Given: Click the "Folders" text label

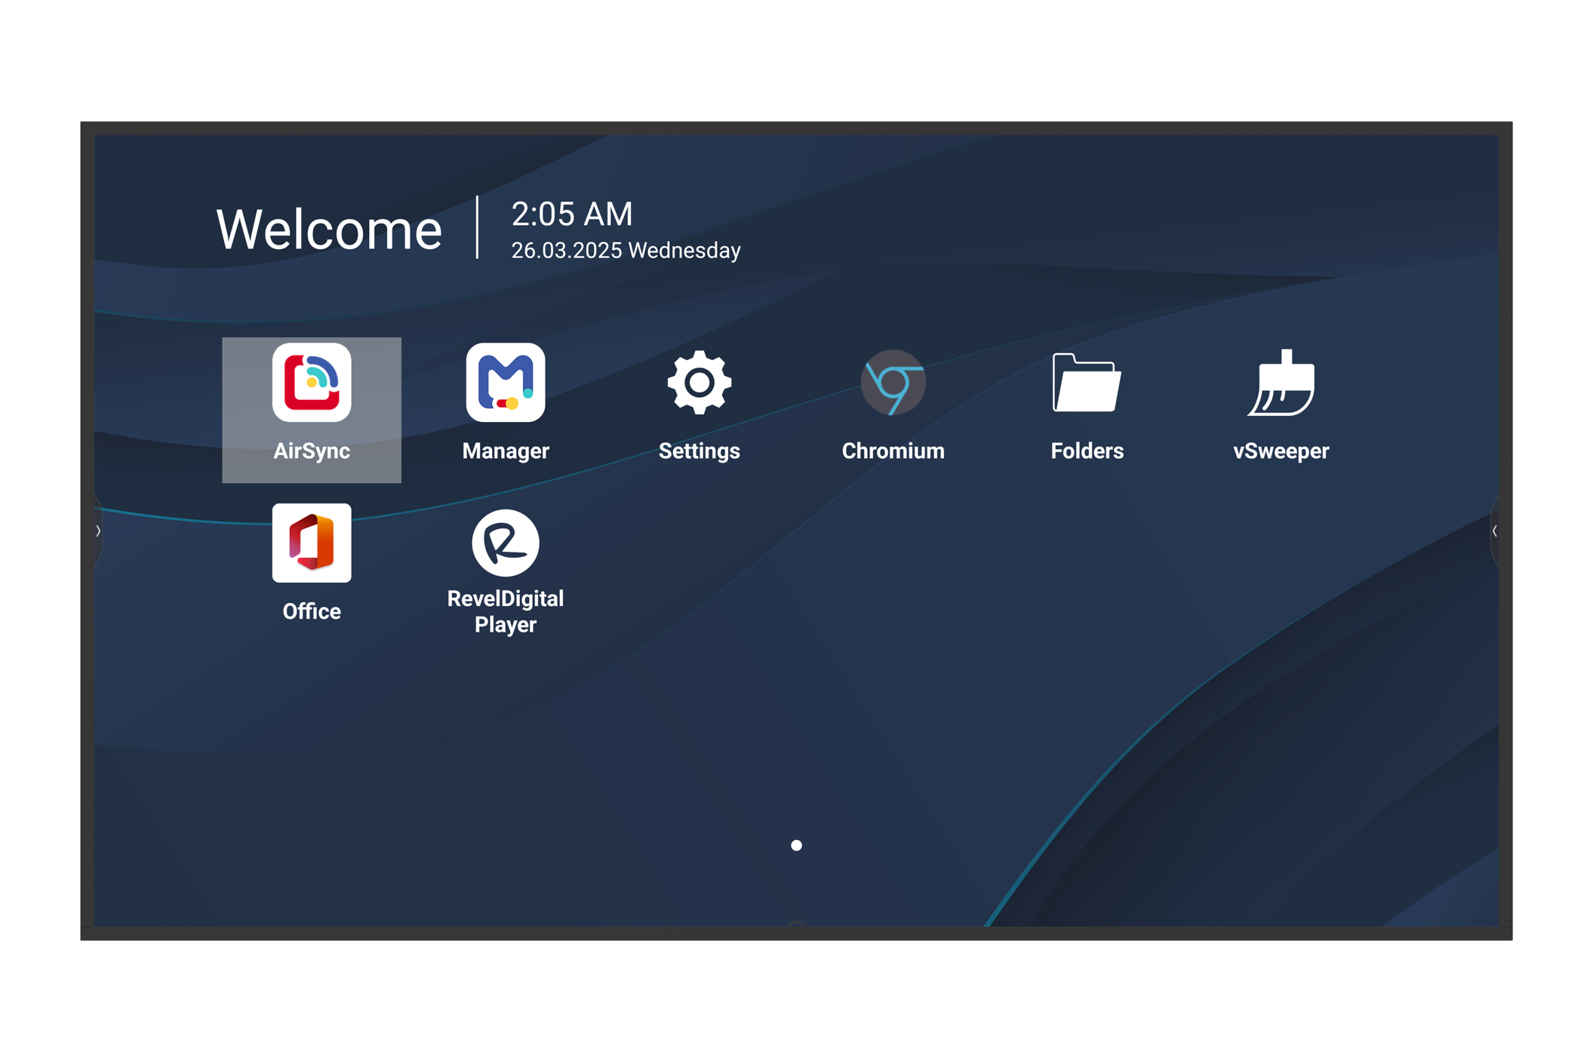Looking at the screenshot, I should point(1087,451).
